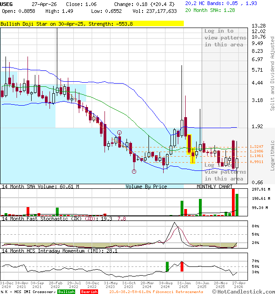Click the red IMI crossover bar
The height and width of the screenshot is (294, 275).
tap(182, 266)
